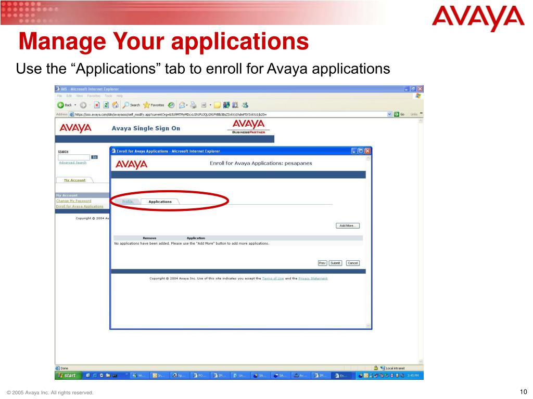
Task: Open the History icon in IE toolbar
Action: click(x=171, y=105)
